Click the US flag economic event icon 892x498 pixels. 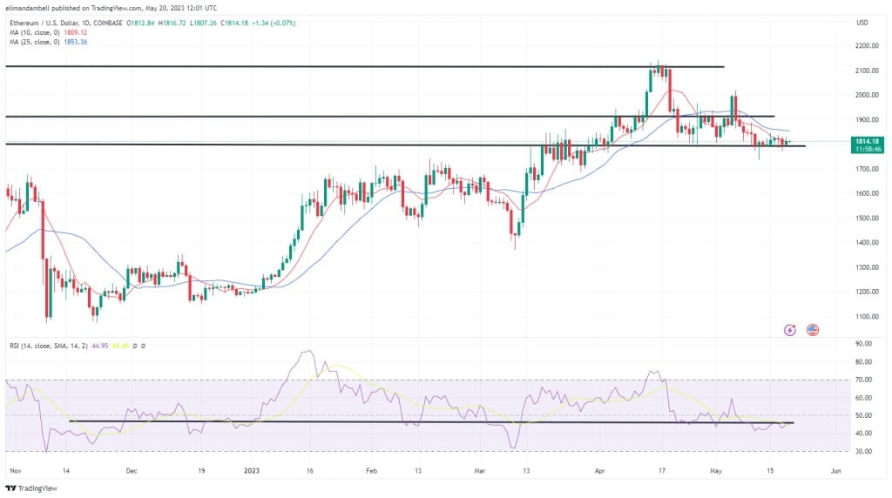point(813,330)
